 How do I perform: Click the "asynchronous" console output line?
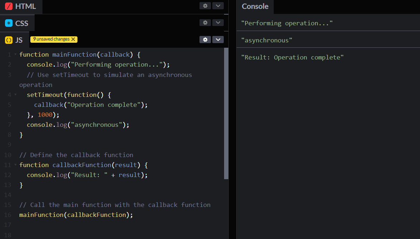pos(267,40)
